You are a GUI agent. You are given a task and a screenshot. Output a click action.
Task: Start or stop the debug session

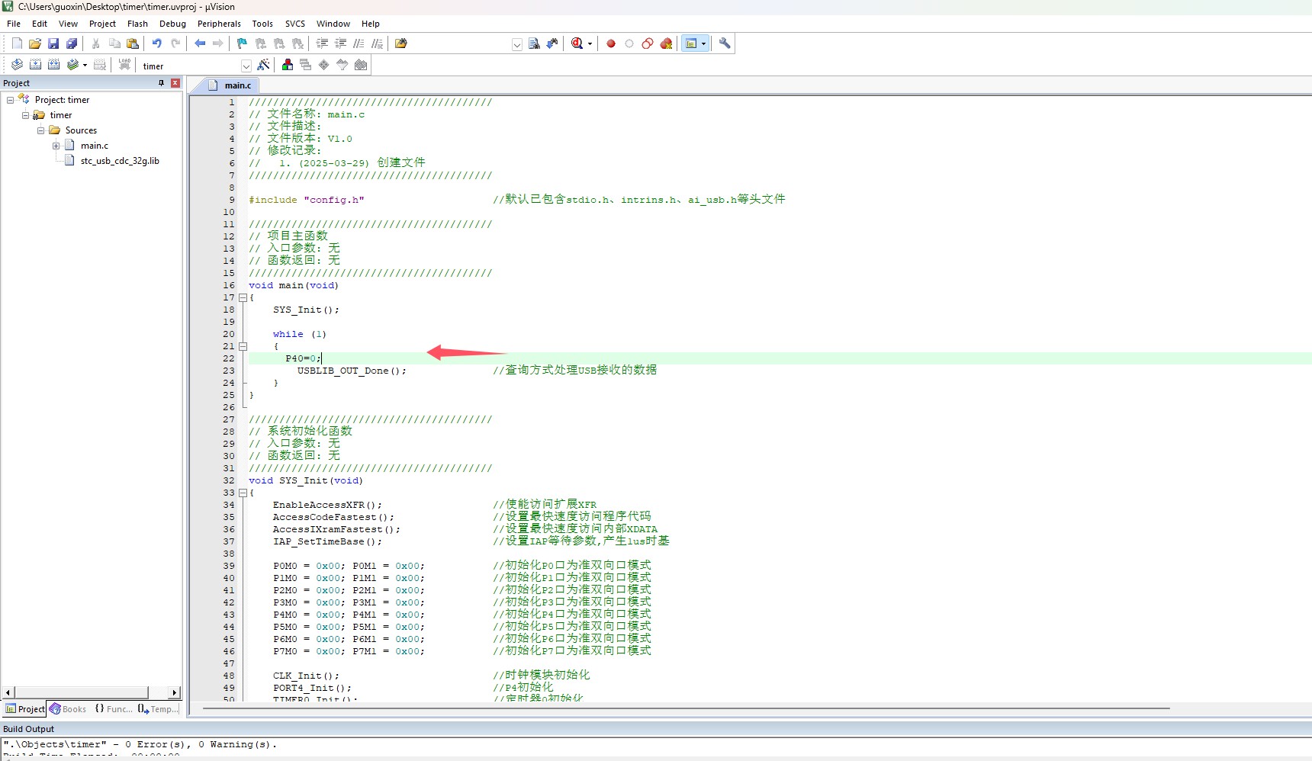click(x=577, y=43)
